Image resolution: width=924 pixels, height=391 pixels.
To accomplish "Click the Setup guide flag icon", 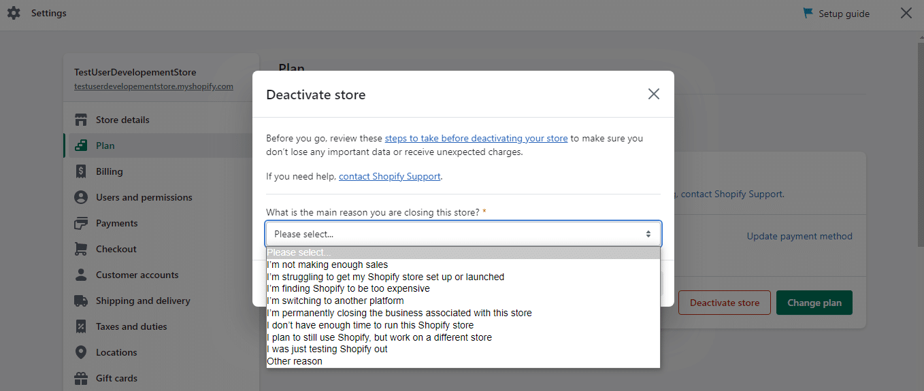I will pyautogui.click(x=808, y=14).
